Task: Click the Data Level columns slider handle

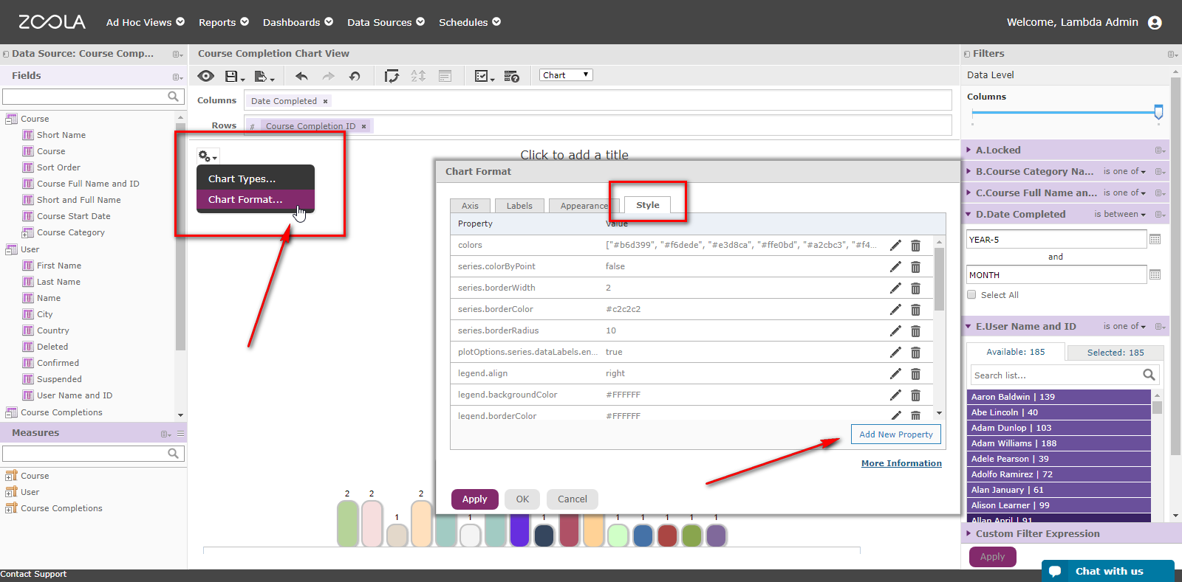Action: (x=1158, y=112)
